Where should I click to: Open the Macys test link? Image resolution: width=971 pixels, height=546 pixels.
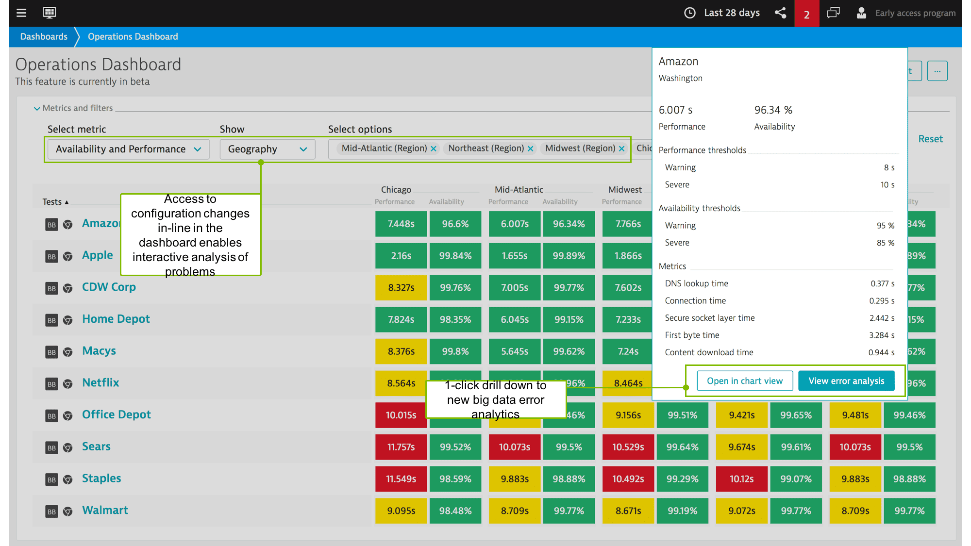[99, 351]
